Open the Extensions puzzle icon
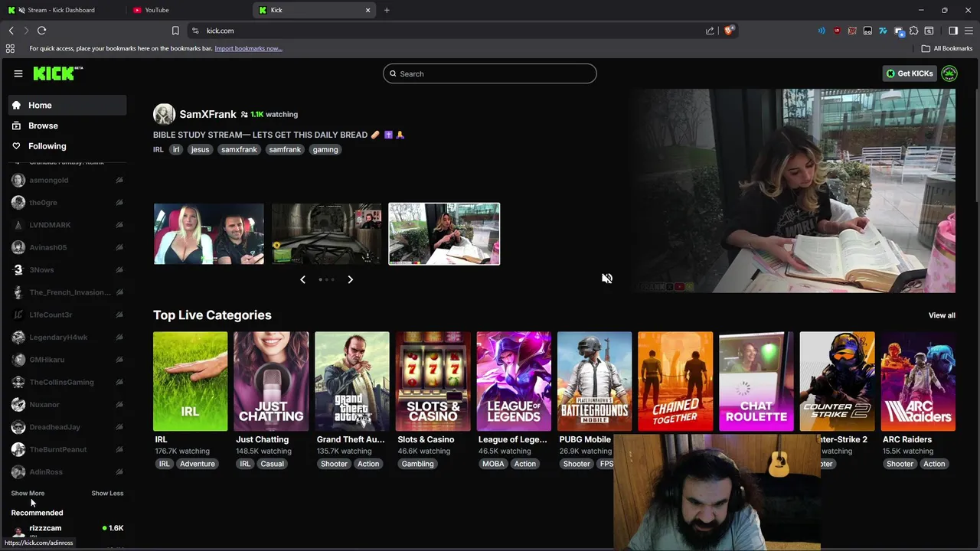 [x=913, y=31]
